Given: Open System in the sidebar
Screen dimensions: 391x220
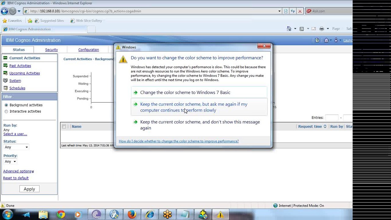Looking at the screenshot, I should (15, 81).
